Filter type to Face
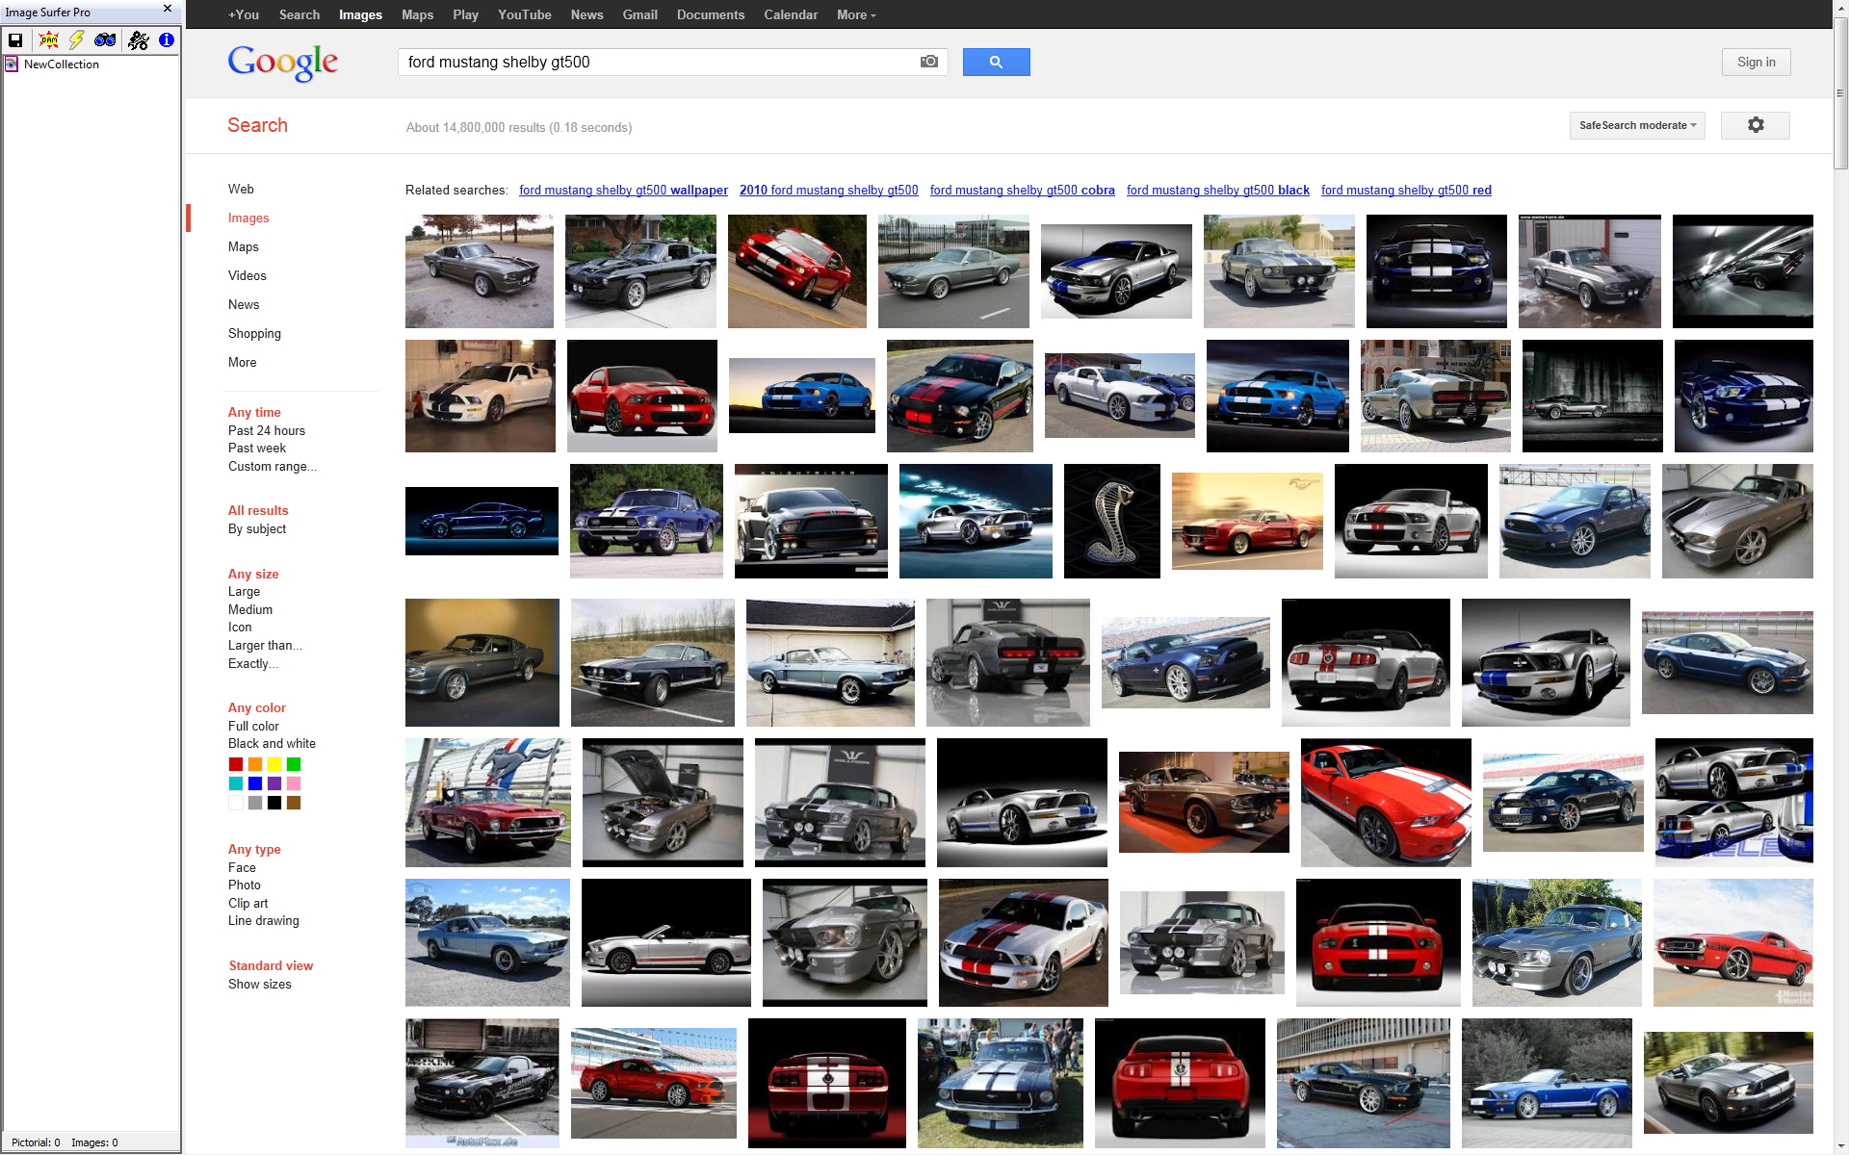The height and width of the screenshot is (1155, 1849). pos(242,867)
